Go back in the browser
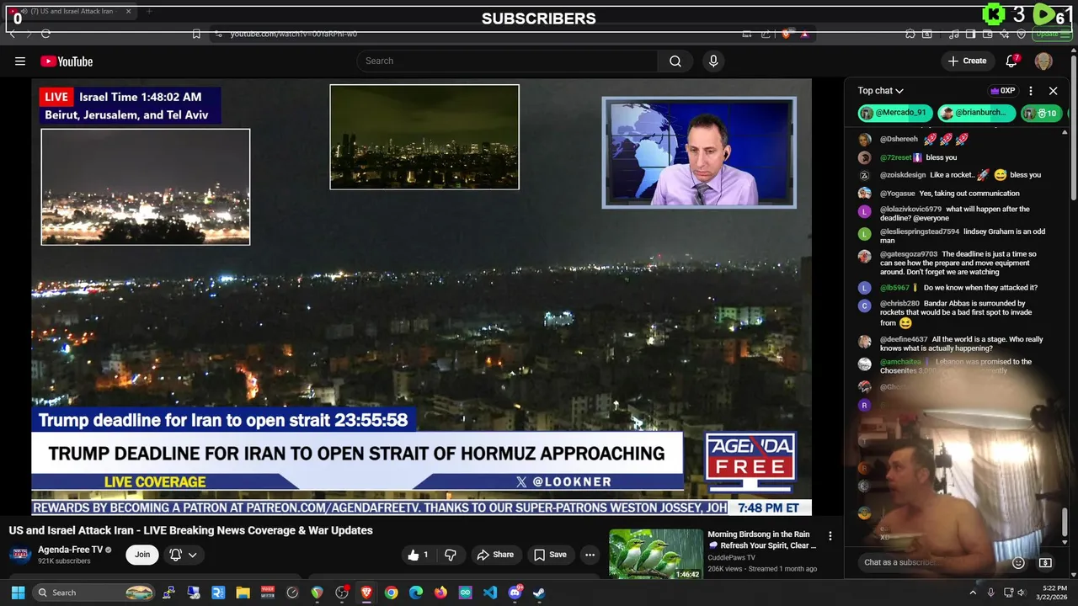The width and height of the screenshot is (1078, 606). pos(12,34)
